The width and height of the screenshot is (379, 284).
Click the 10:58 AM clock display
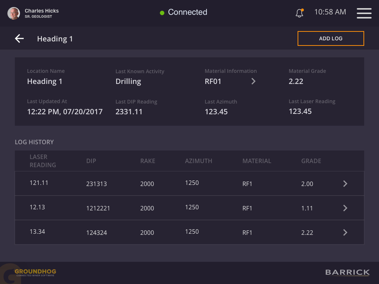330,12
